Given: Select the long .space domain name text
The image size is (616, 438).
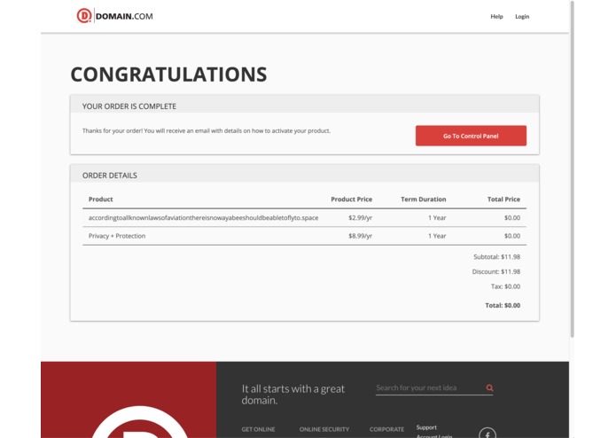Looking at the screenshot, I should pyautogui.click(x=203, y=217).
